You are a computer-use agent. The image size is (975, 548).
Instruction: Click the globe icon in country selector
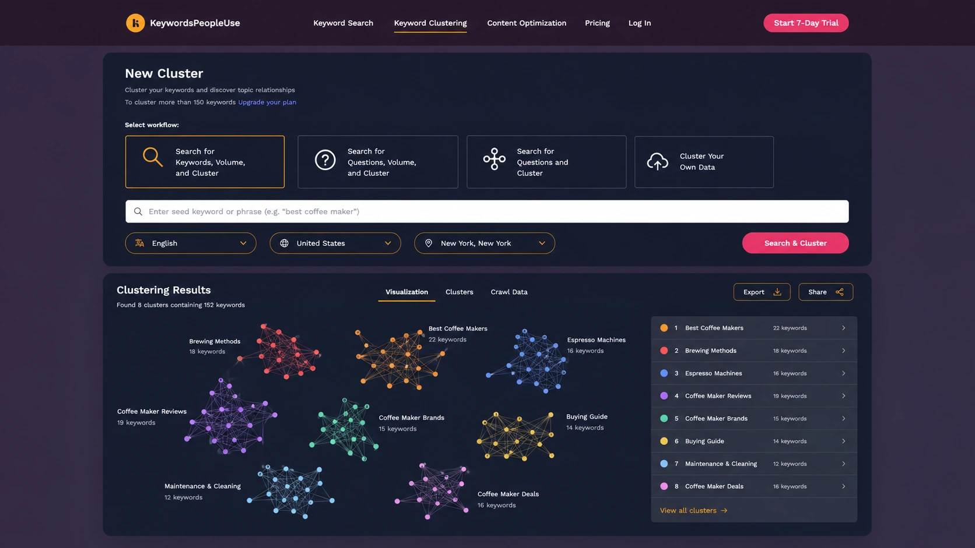tap(284, 243)
